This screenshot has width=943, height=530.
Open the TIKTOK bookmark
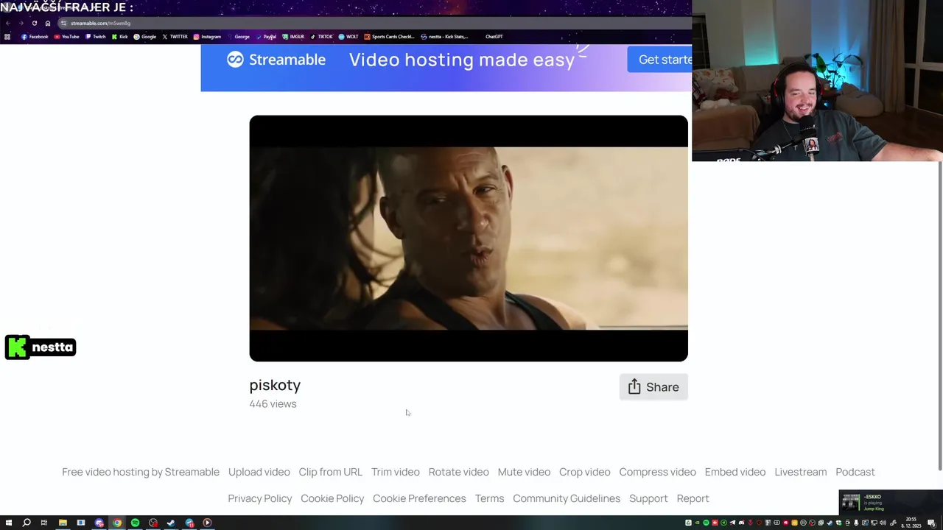(x=321, y=37)
